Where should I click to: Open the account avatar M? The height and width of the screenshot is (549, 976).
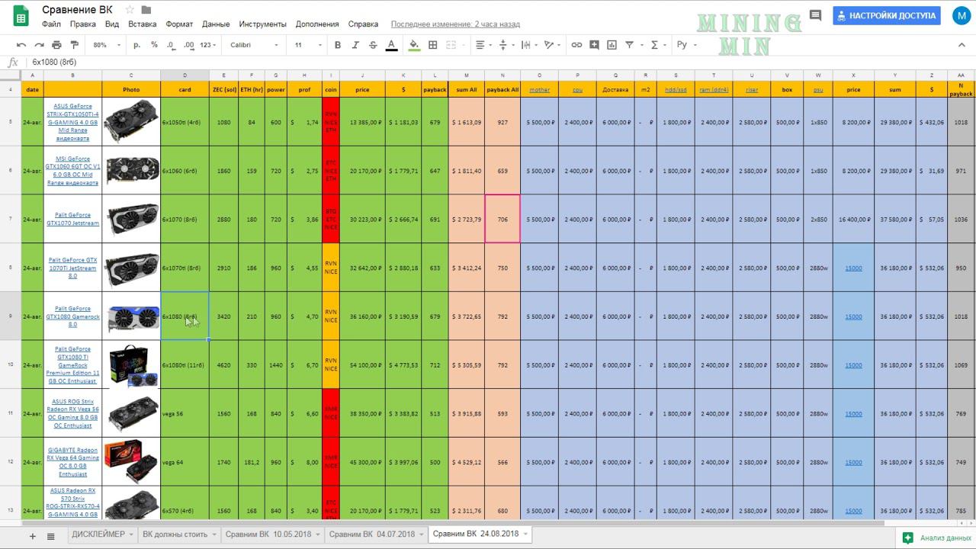click(961, 15)
